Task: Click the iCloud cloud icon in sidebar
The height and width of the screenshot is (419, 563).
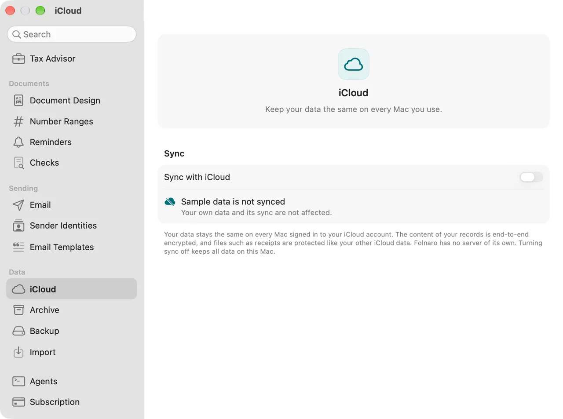Action: (18, 289)
